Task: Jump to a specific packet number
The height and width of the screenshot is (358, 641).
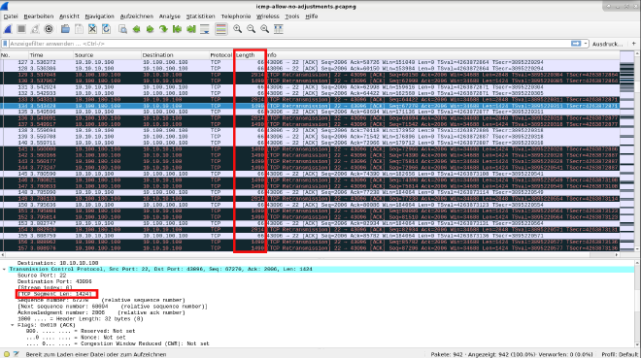Action: pyautogui.click(x=163, y=29)
